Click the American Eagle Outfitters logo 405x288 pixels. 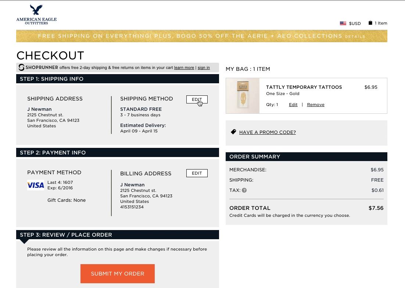36,15
